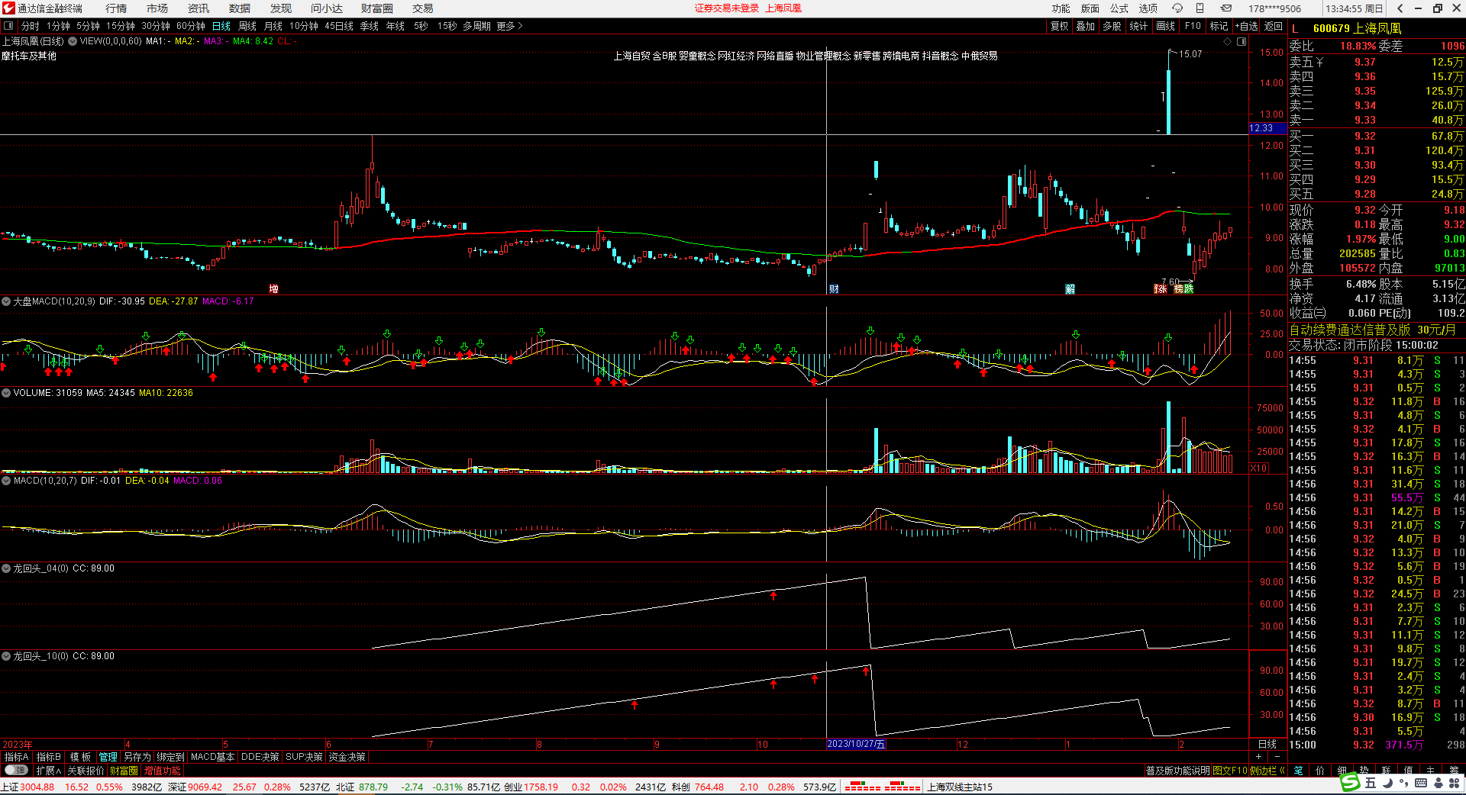Image resolution: width=1466 pixels, height=795 pixels.
Task: Click the 返回 button
Action: [1274, 26]
